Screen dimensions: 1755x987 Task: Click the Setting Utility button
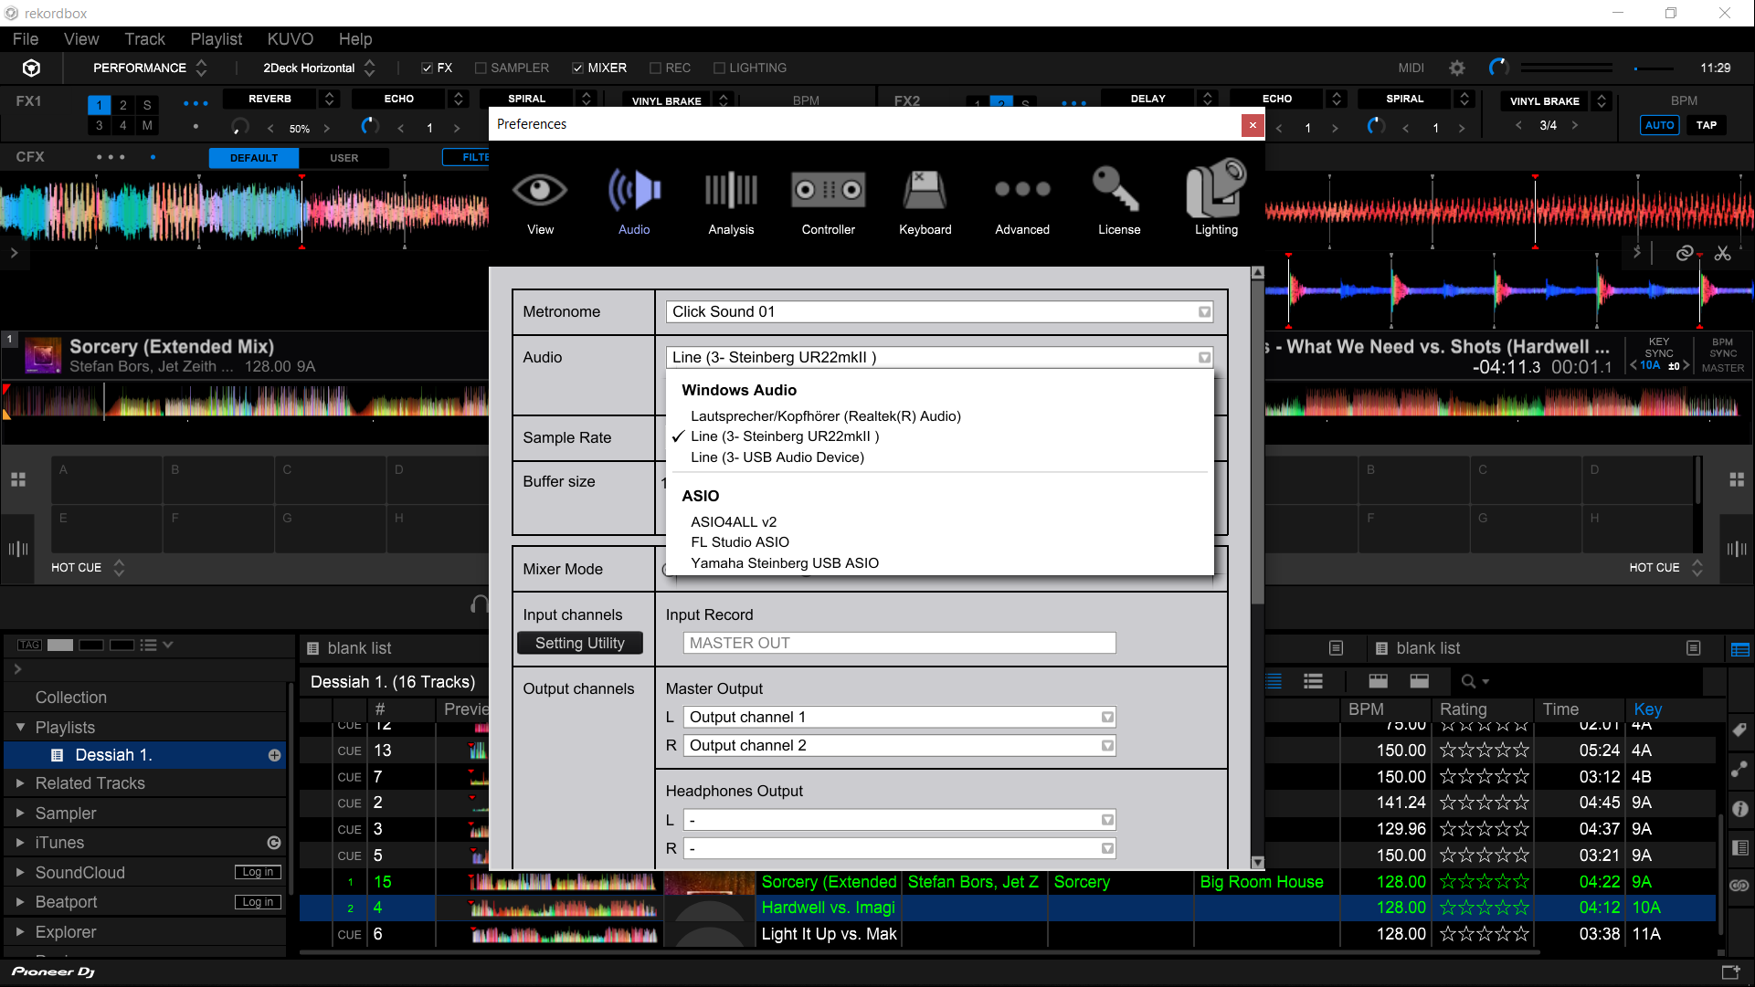point(580,643)
